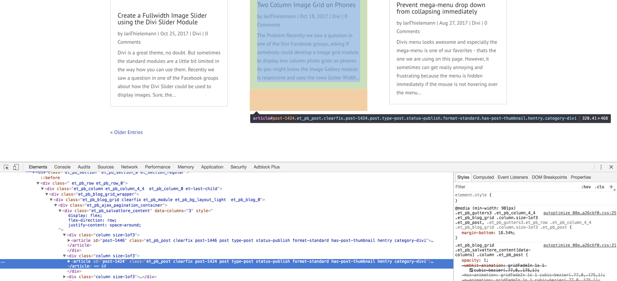Close the DevTools panel
The image size is (617, 281).
(611, 167)
